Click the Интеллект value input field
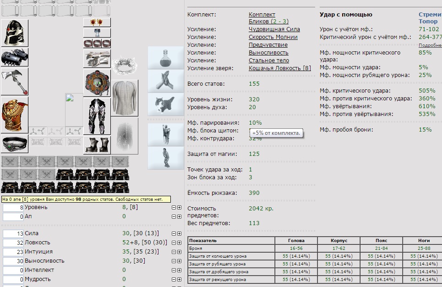The height and width of the screenshot is (287, 442). [x=13, y=270]
